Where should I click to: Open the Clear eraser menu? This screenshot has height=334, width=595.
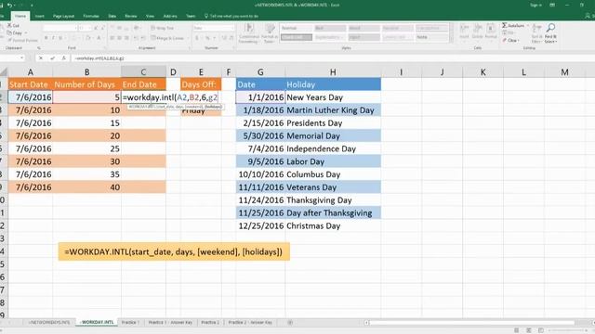[x=510, y=40]
